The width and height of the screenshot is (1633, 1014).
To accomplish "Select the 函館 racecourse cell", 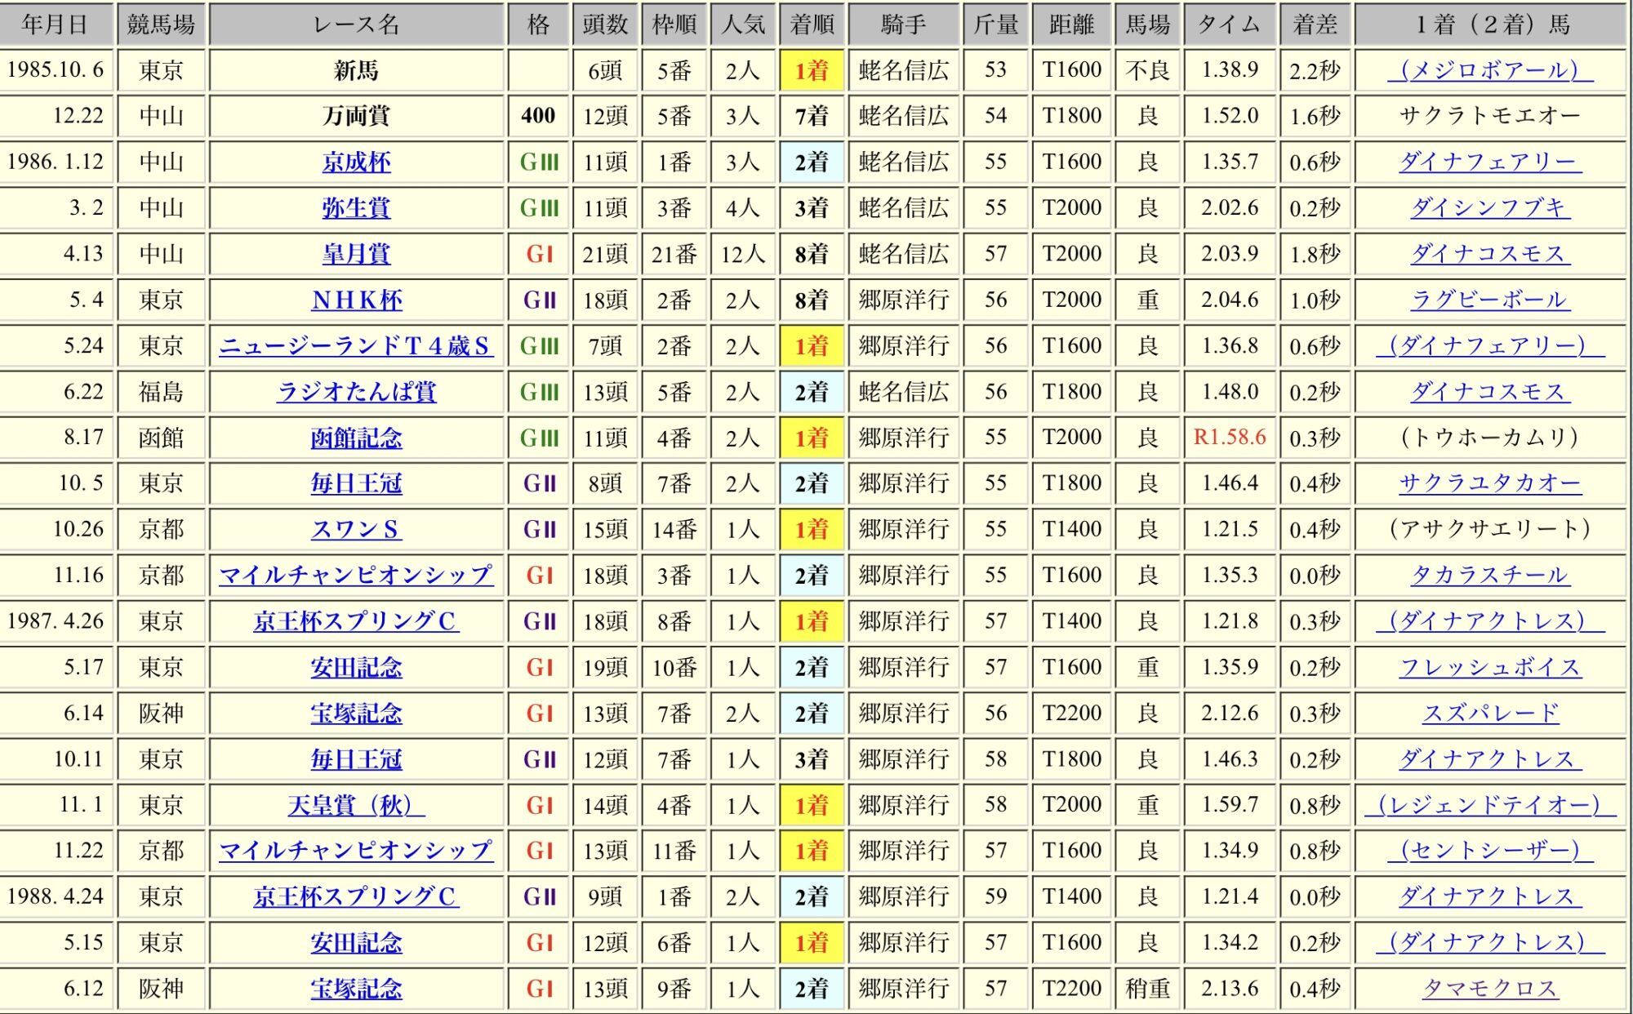I will click(x=161, y=438).
